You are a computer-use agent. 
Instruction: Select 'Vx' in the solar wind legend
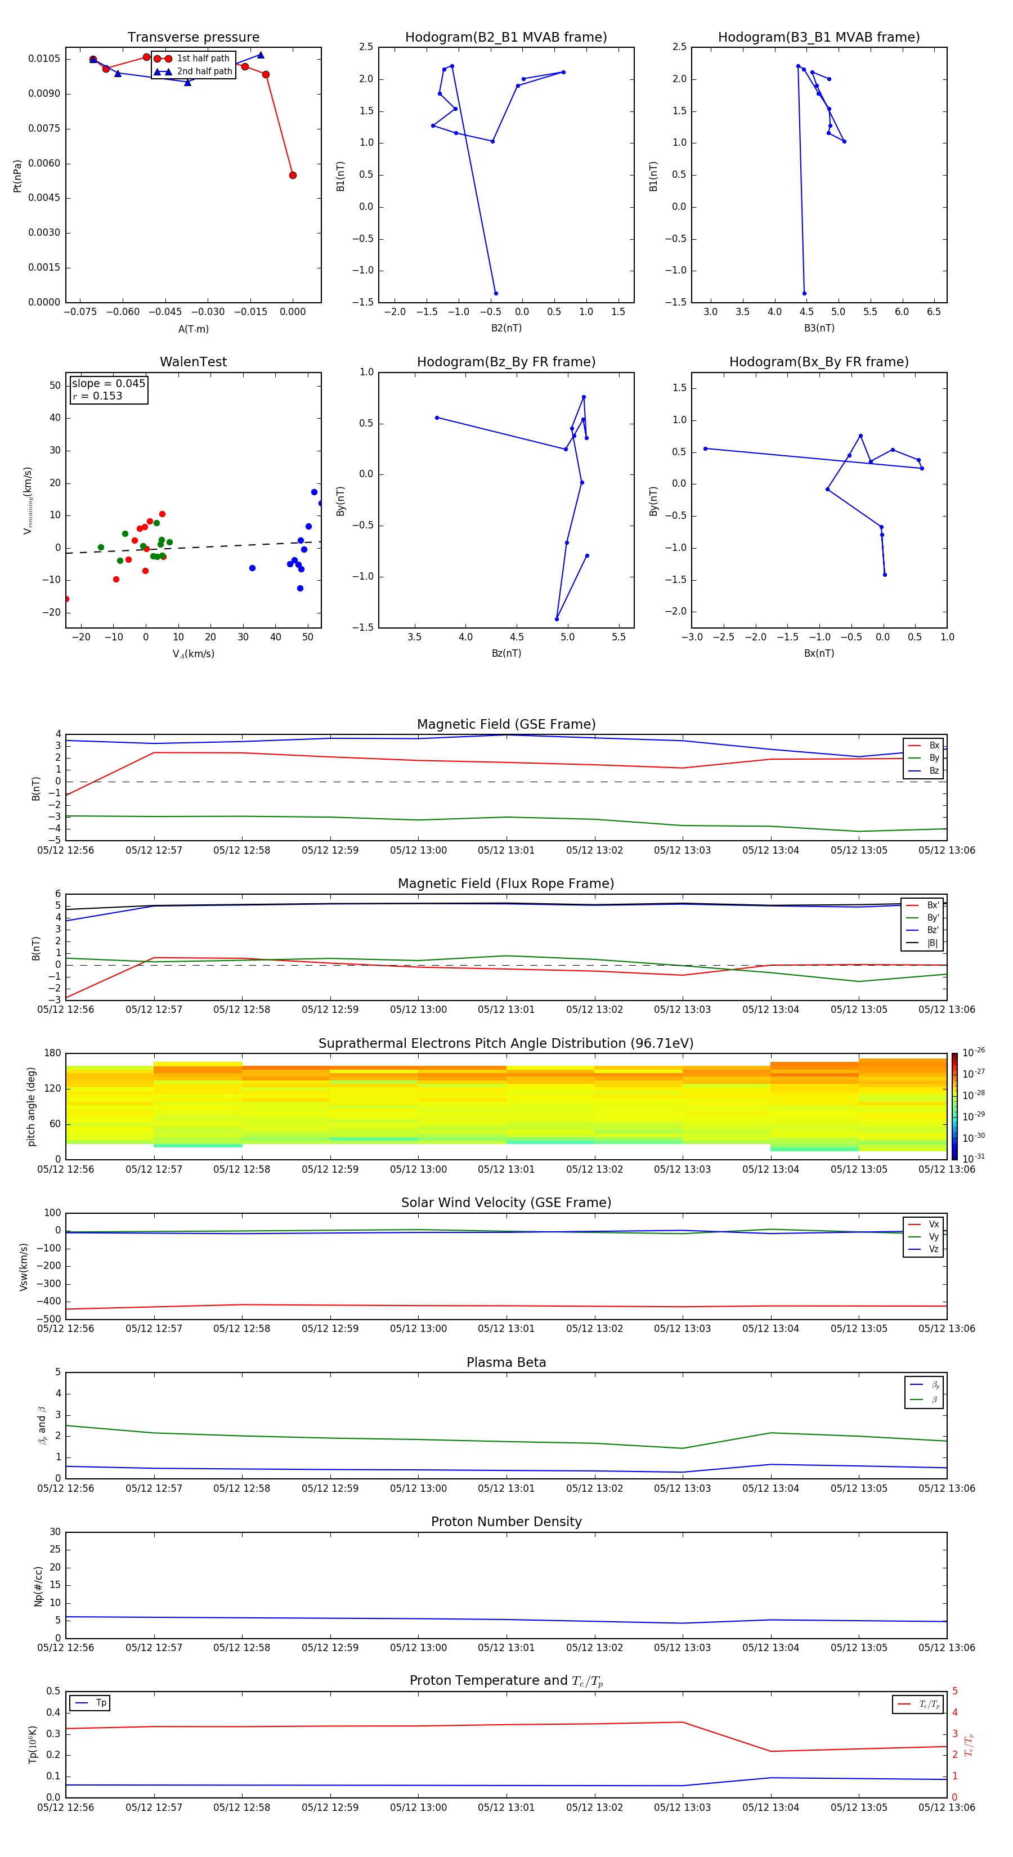click(x=924, y=1224)
